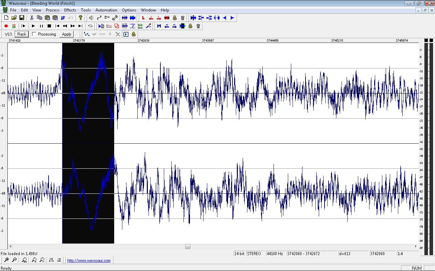The width and height of the screenshot is (435, 271).
Task: Click the blue M marker icon
Action: tap(159, 26)
